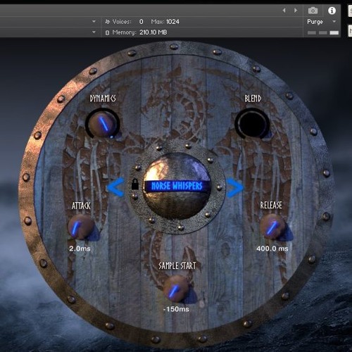Click the Blend knob

tap(252, 123)
